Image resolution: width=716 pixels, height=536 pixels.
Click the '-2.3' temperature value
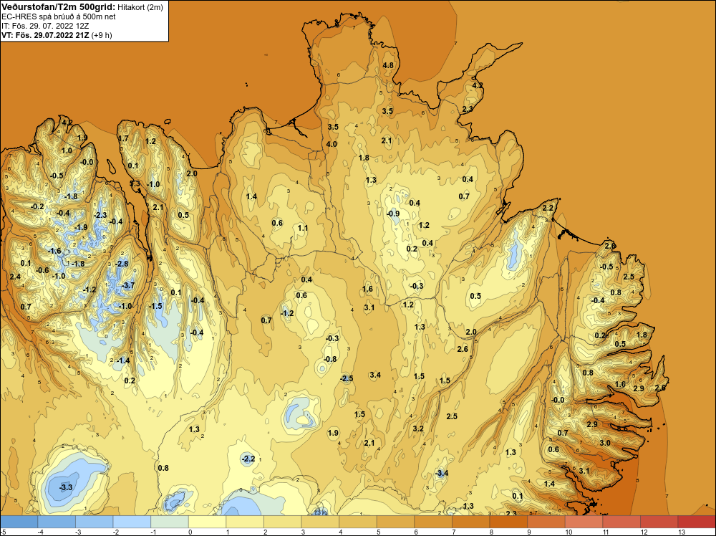(x=100, y=215)
